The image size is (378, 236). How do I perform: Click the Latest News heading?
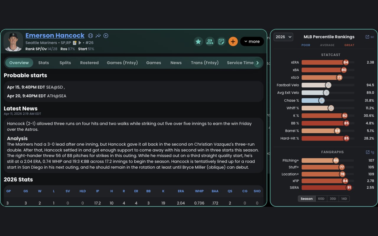(x=21, y=109)
